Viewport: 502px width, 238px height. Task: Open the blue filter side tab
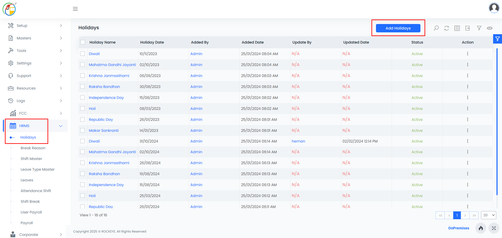(x=498, y=39)
